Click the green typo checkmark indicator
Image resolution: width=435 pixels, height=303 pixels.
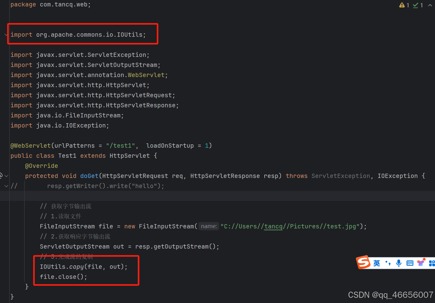(x=415, y=5)
